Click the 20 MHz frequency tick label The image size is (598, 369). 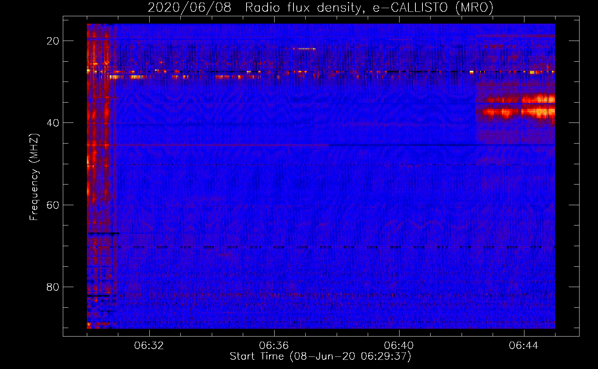pyautogui.click(x=53, y=41)
